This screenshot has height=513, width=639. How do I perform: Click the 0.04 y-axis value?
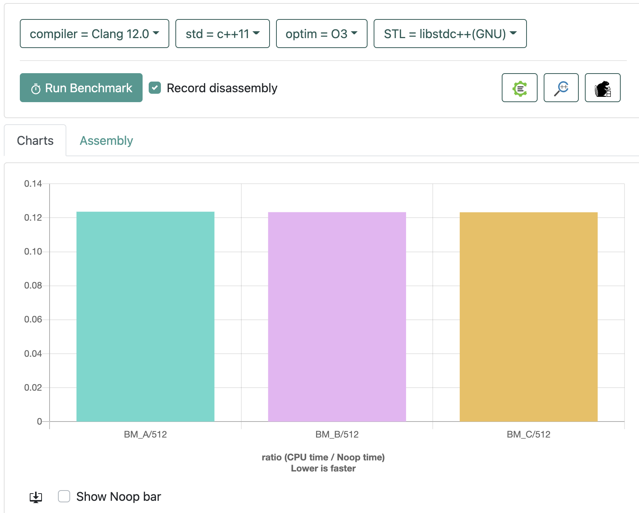point(33,354)
